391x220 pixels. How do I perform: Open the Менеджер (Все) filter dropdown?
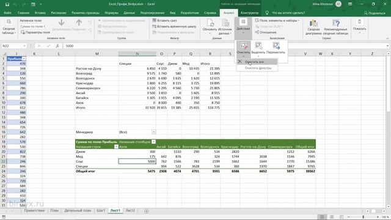153,132
